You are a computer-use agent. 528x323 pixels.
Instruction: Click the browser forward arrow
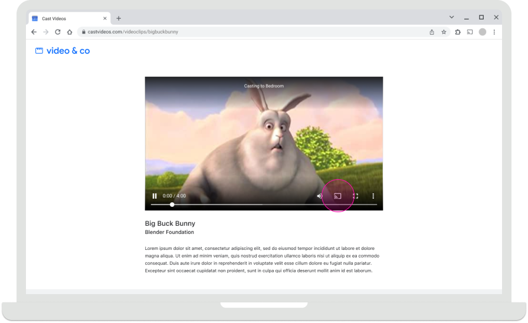coord(46,32)
